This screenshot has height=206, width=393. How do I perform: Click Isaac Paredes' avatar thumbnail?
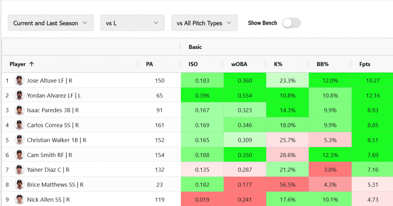click(20, 110)
